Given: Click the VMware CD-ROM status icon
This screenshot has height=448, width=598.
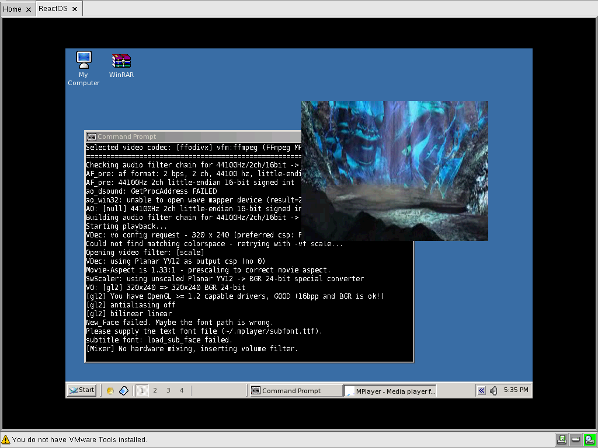Looking at the screenshot, I should [589, 439].
